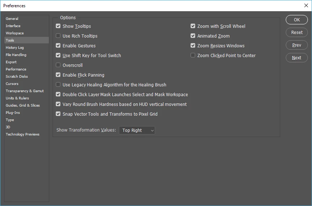Open the Interface preferences category
Screen dimensions: 312x206
tap(26, 26)
